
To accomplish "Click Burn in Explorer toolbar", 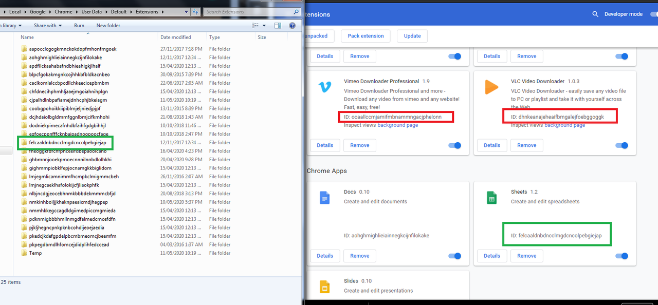I will [x=79, y=26].
